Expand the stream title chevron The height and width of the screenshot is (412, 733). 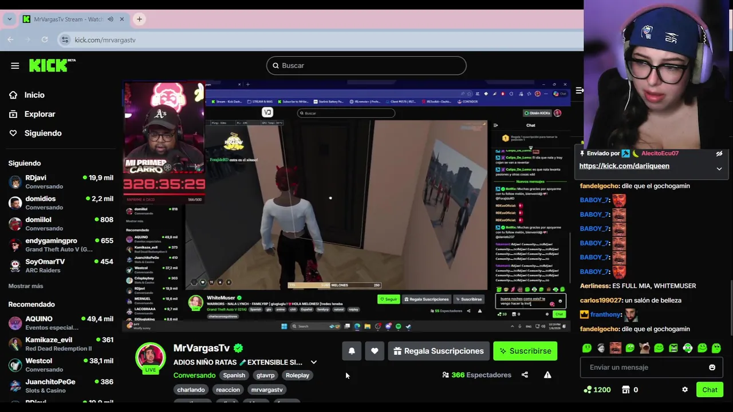[x=313, y=362]
